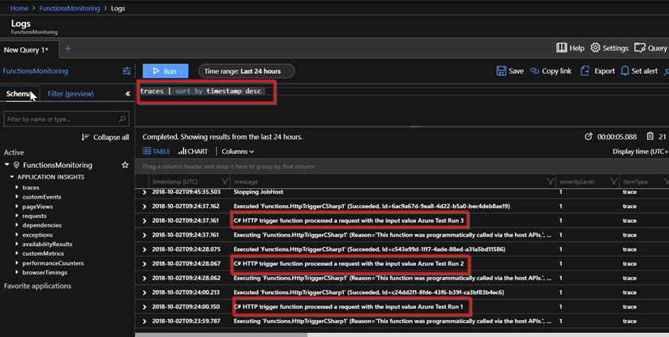Image resolution: width=669 pixels, height=337 pixels.
Task: Click the Save disk icon
Action: 501,71
